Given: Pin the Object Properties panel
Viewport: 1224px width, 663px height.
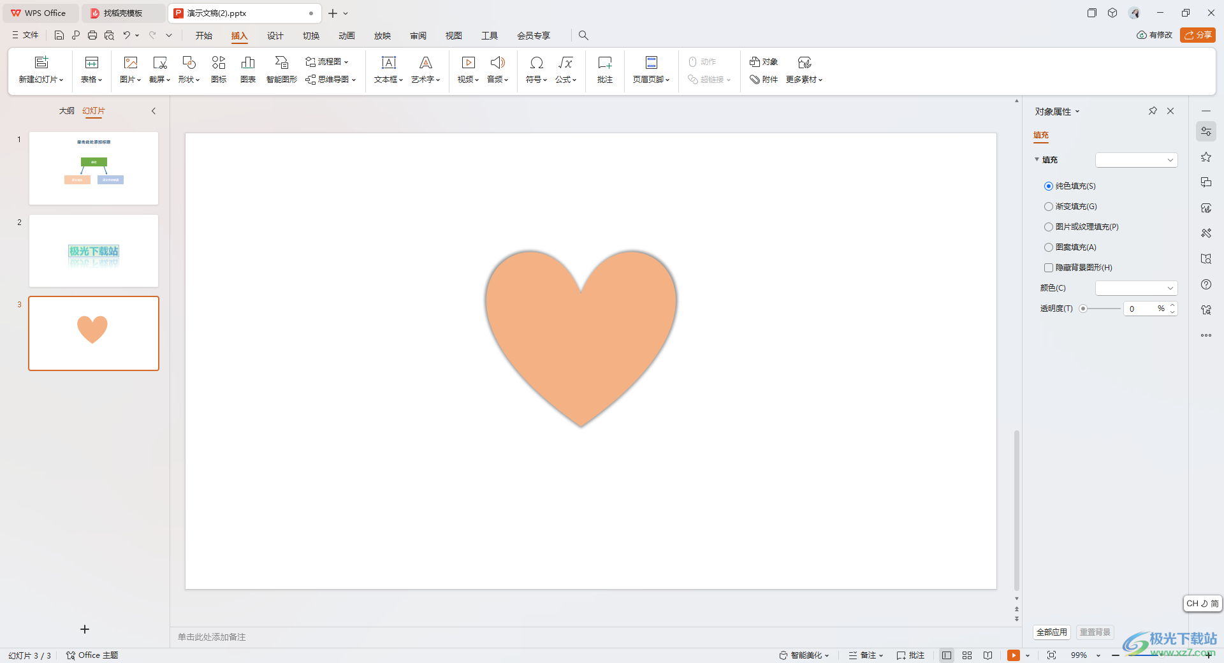Looking at the screenshot, I should click(x=1153, y=111).
